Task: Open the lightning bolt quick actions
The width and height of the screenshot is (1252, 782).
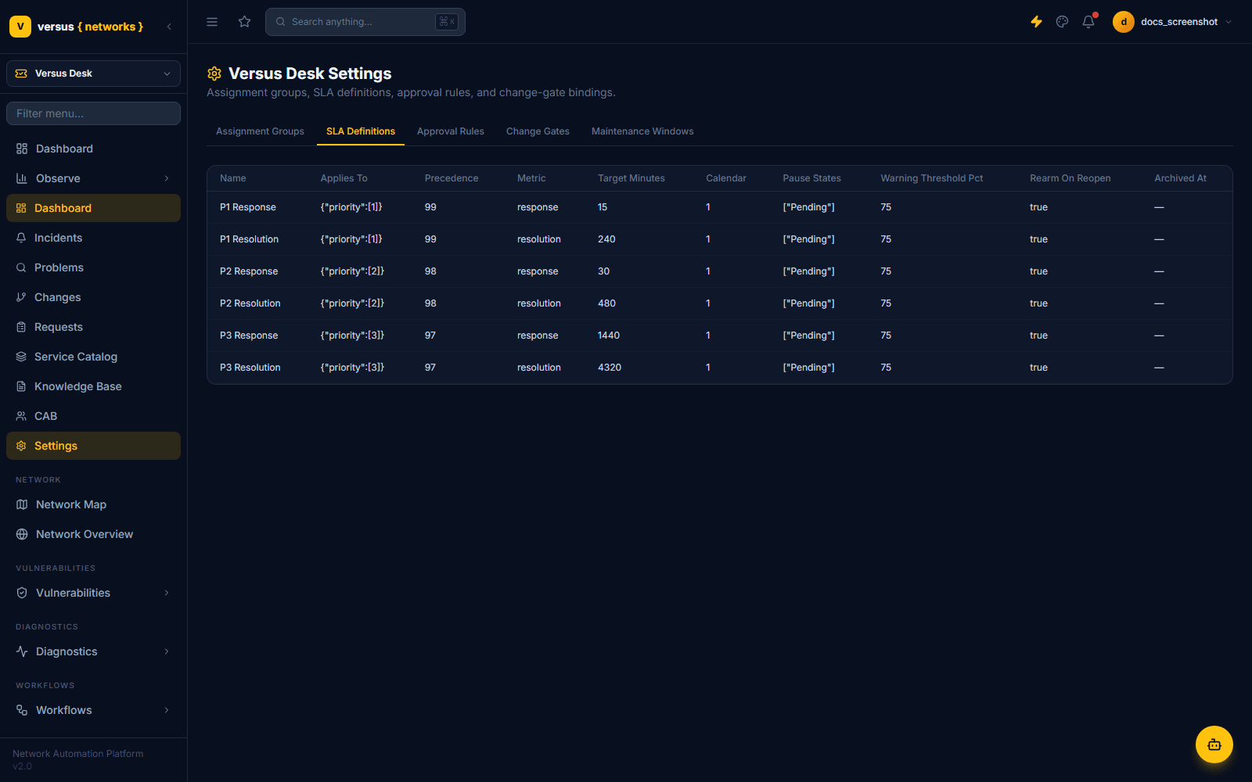Action: coord(1036,22)
